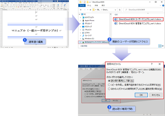Click the Editor pen icon in Word ribbon
This screenshot has height=116, width=165.
click(x=65, y=5)
